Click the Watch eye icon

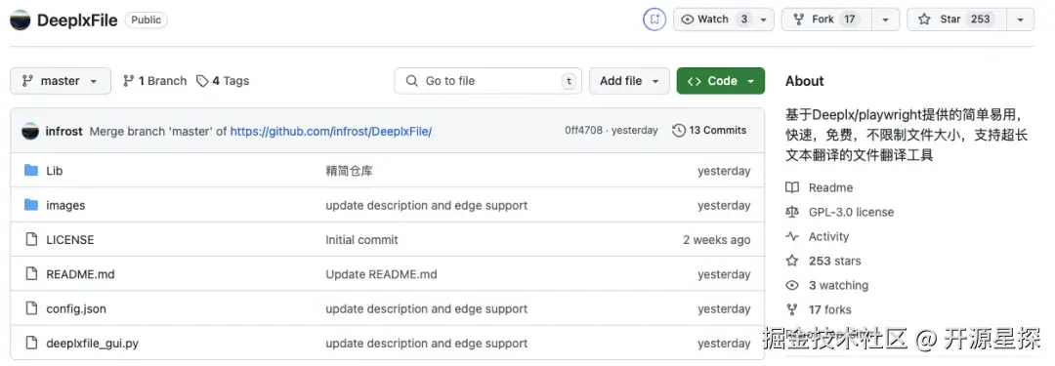(x=687, y=20)
